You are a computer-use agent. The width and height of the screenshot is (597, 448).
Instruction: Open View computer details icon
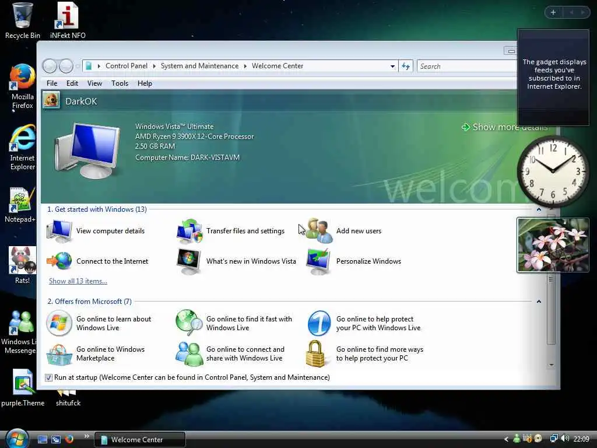click(x=59, y=231)
